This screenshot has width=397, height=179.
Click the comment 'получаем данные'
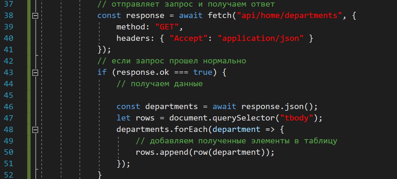pos(160,84)
